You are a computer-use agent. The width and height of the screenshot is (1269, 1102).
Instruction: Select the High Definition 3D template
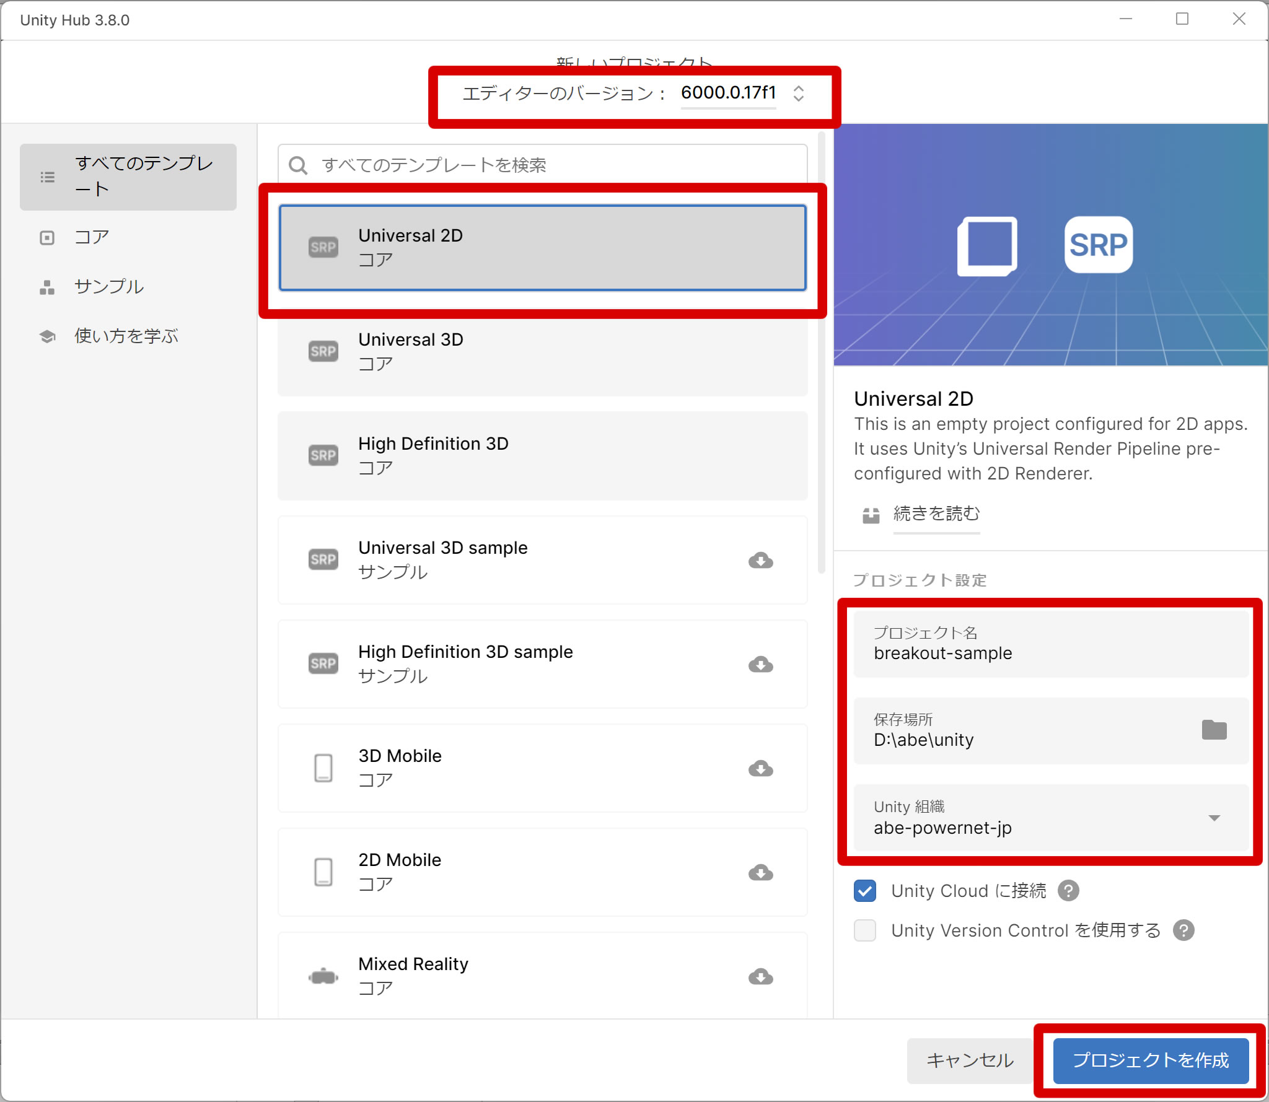[542, 456]
